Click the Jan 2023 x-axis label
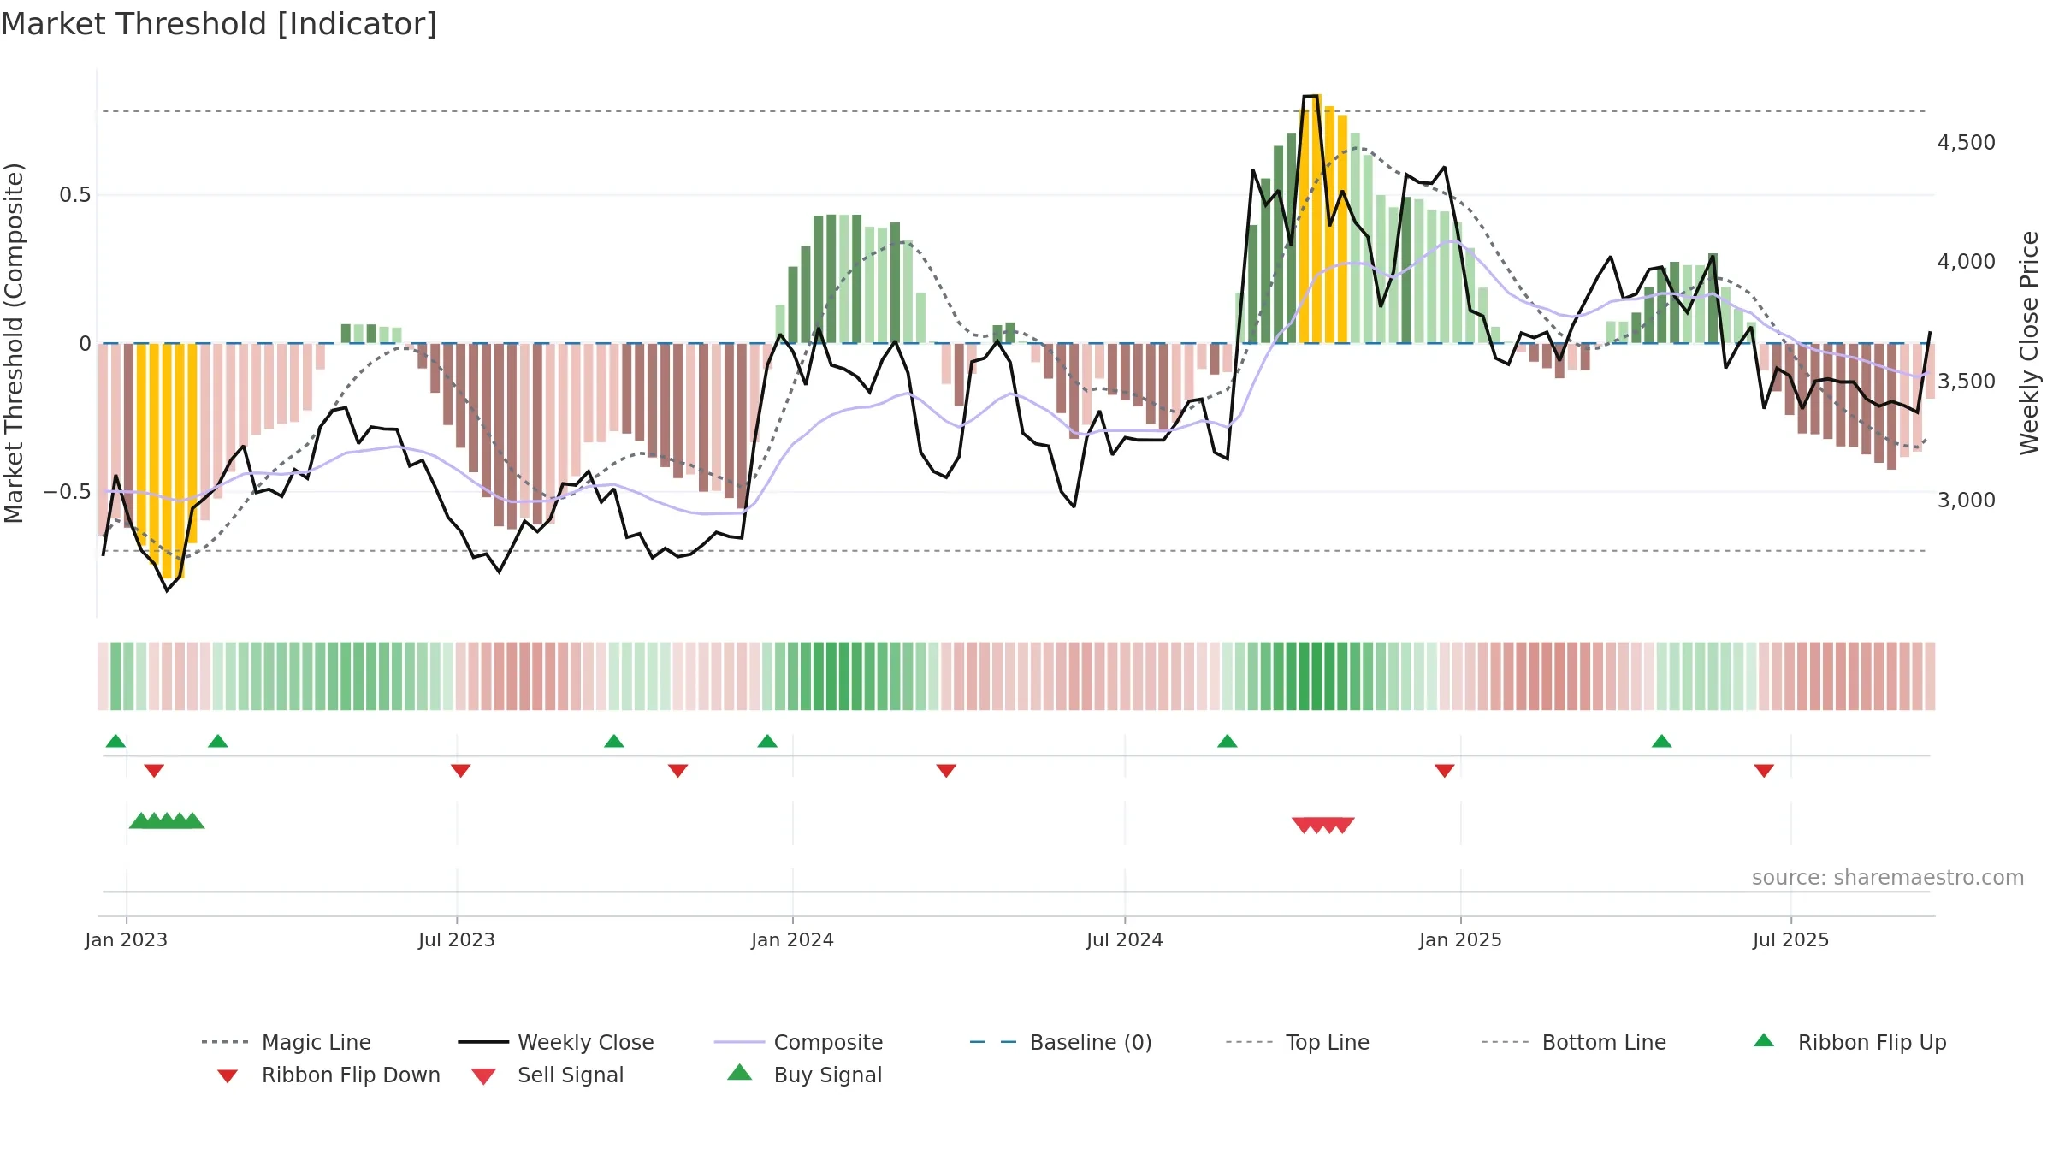This screenshot has width=2053, height=1155. pos(127,940)
